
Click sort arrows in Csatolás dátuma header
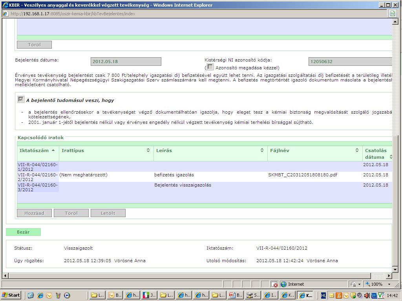point(391,157)
